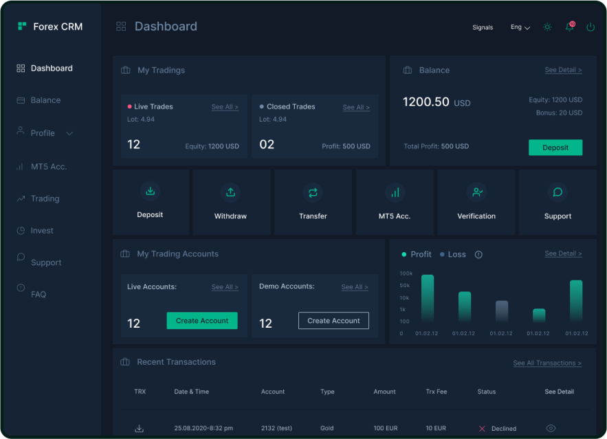Open Invest in the sidebar

(x=42, y=231)
